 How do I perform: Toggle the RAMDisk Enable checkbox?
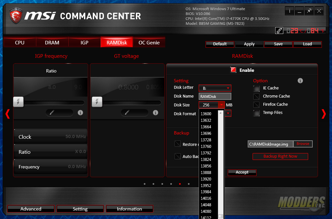tap(233, 70)
